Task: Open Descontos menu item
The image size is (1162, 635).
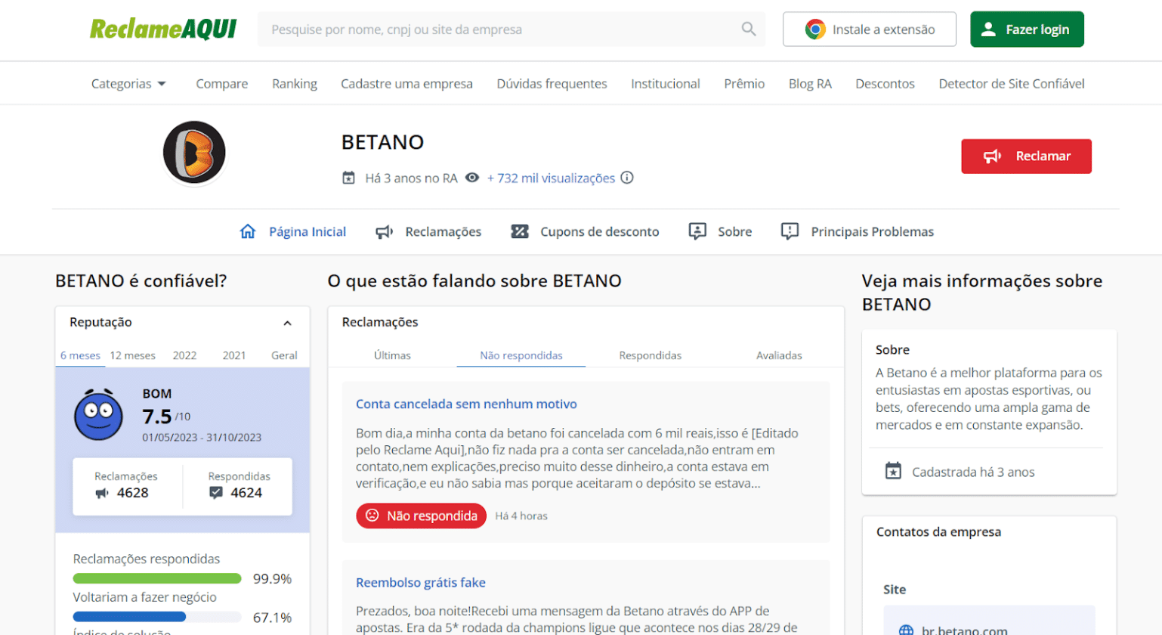Action: pos(885,84)
